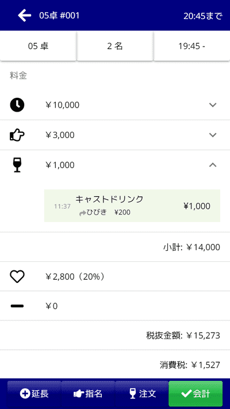This screenshot has width=230, height=409.
Task: Open the 2 名 guest count selector
Action: (115, 47)
